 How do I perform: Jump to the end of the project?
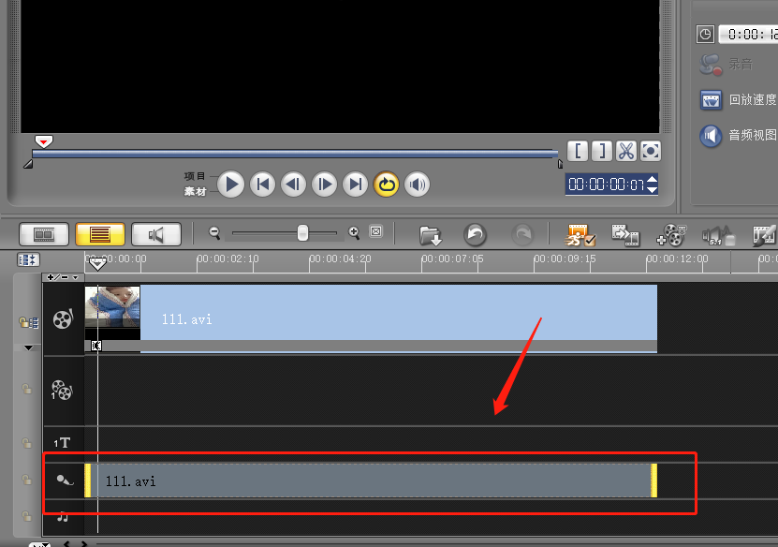click(355, 185)
